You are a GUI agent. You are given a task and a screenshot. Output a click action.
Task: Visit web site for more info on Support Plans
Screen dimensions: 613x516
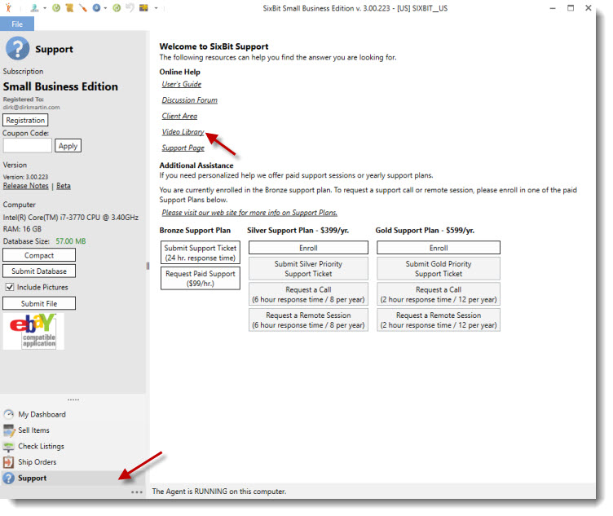point(249,213)
